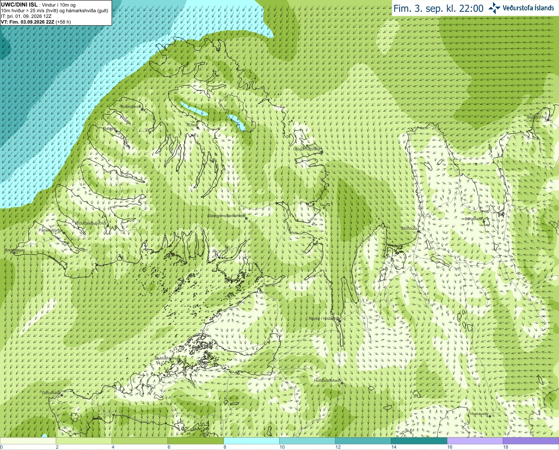Viewport: 559px width, 450px height.
Task: Click the dark teal 14–16 legend swatch
Action: (419, 441)
